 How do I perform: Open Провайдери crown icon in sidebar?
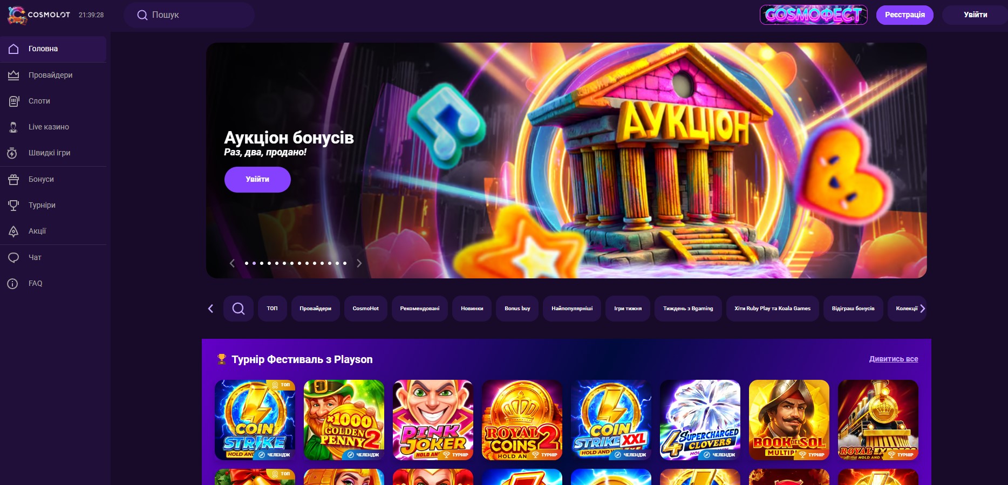(x=13, y=75)
